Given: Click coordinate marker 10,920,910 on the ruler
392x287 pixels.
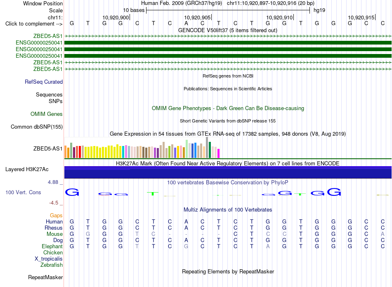Looking at the screenshot, I should pyautogui.click(x=279, y=17).
